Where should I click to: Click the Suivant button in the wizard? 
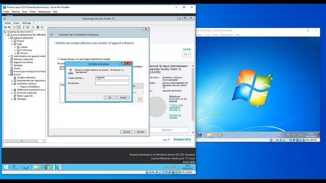(x=126, y=132)
